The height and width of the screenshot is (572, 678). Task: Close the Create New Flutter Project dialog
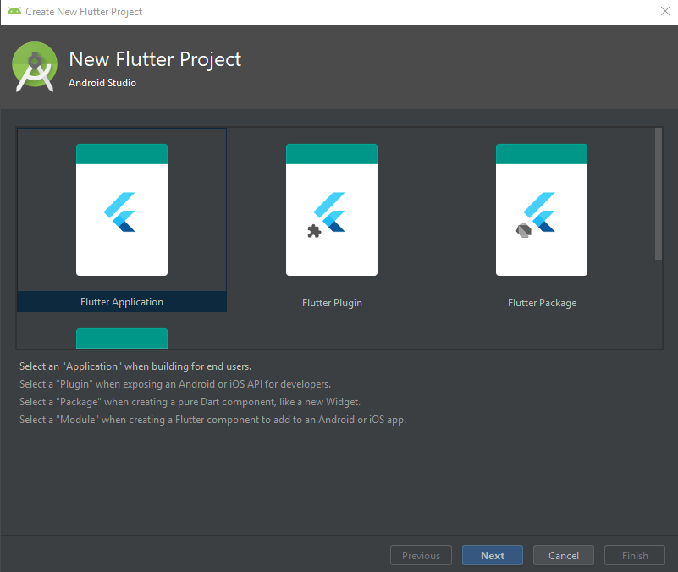pos(665,11)
